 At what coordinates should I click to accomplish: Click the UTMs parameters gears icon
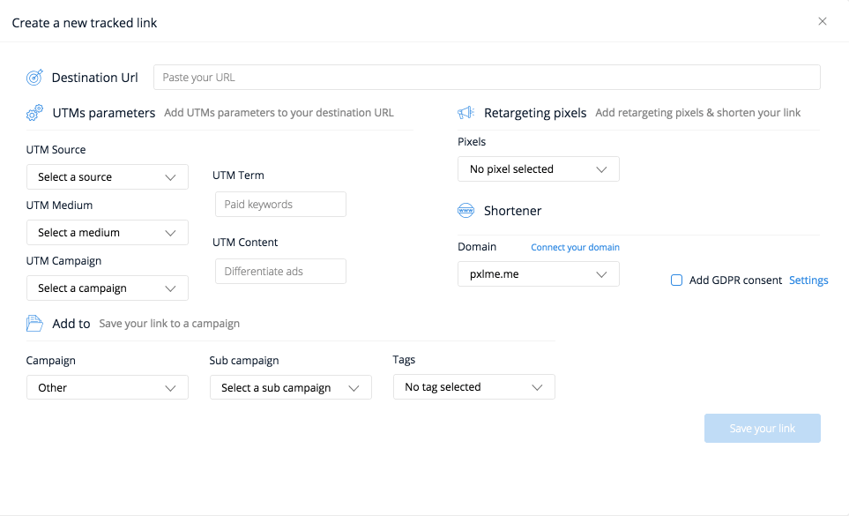pos(34,113)
